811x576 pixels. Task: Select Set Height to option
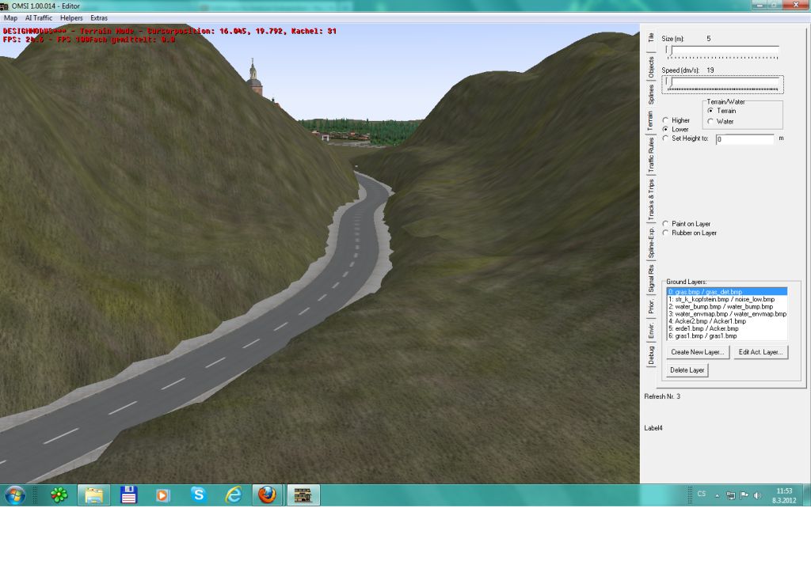click(x=665, y=138)
